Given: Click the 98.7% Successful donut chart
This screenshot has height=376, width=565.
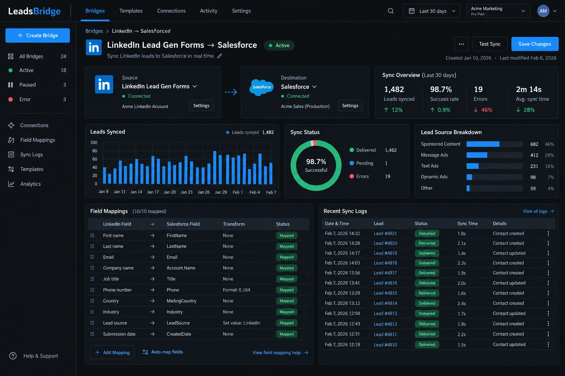Looking at the screenshot, I should click(x=316, y=165).
